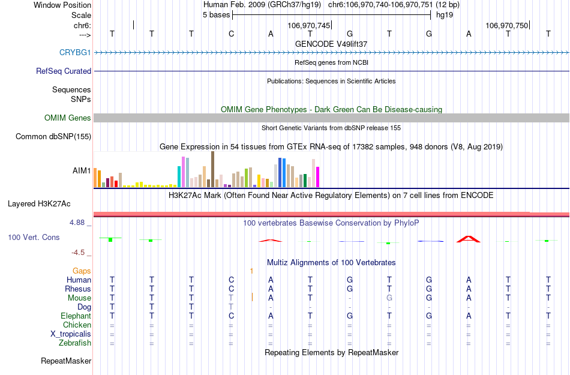Click the hg19 label next to scale
Viewport: 570px width, 375px height.
coord(444,15)
